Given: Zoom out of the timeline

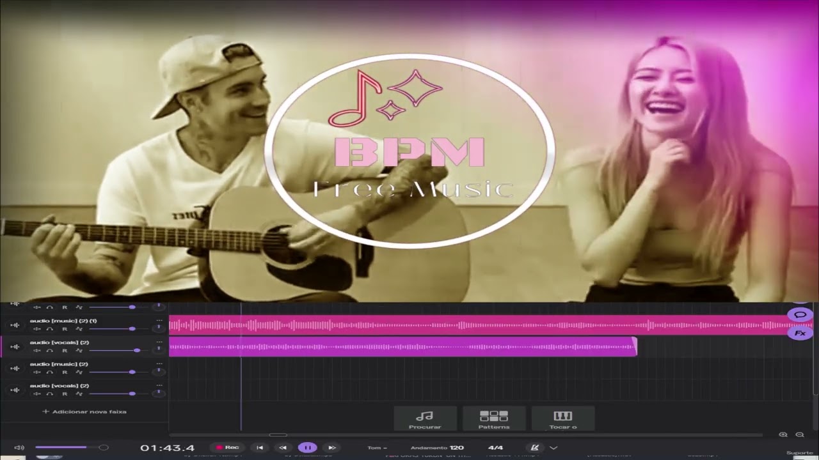Looking at the screenshot, I should 800,434.
